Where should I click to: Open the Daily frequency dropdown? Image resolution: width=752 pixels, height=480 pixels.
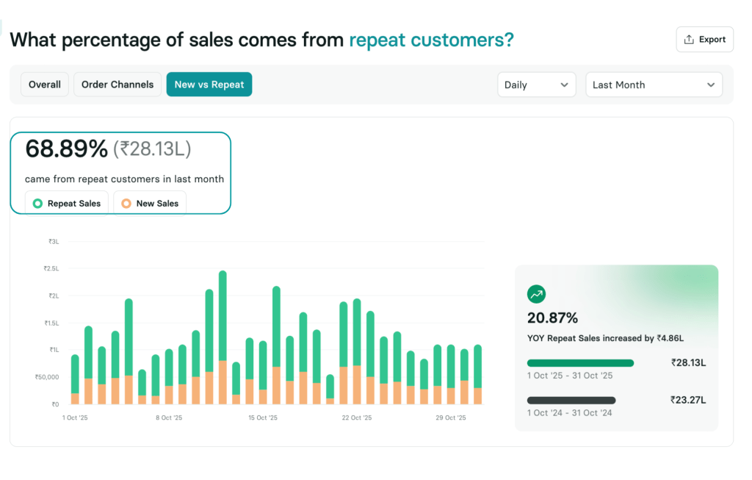tap(536, 85)
